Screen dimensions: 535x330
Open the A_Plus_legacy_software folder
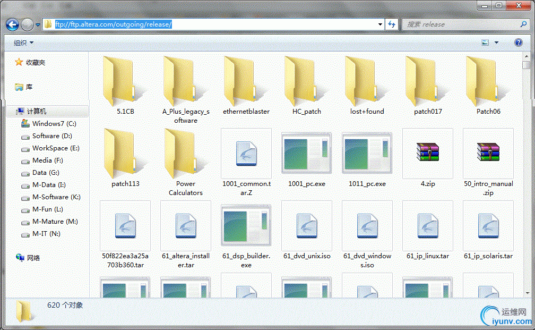186,90
